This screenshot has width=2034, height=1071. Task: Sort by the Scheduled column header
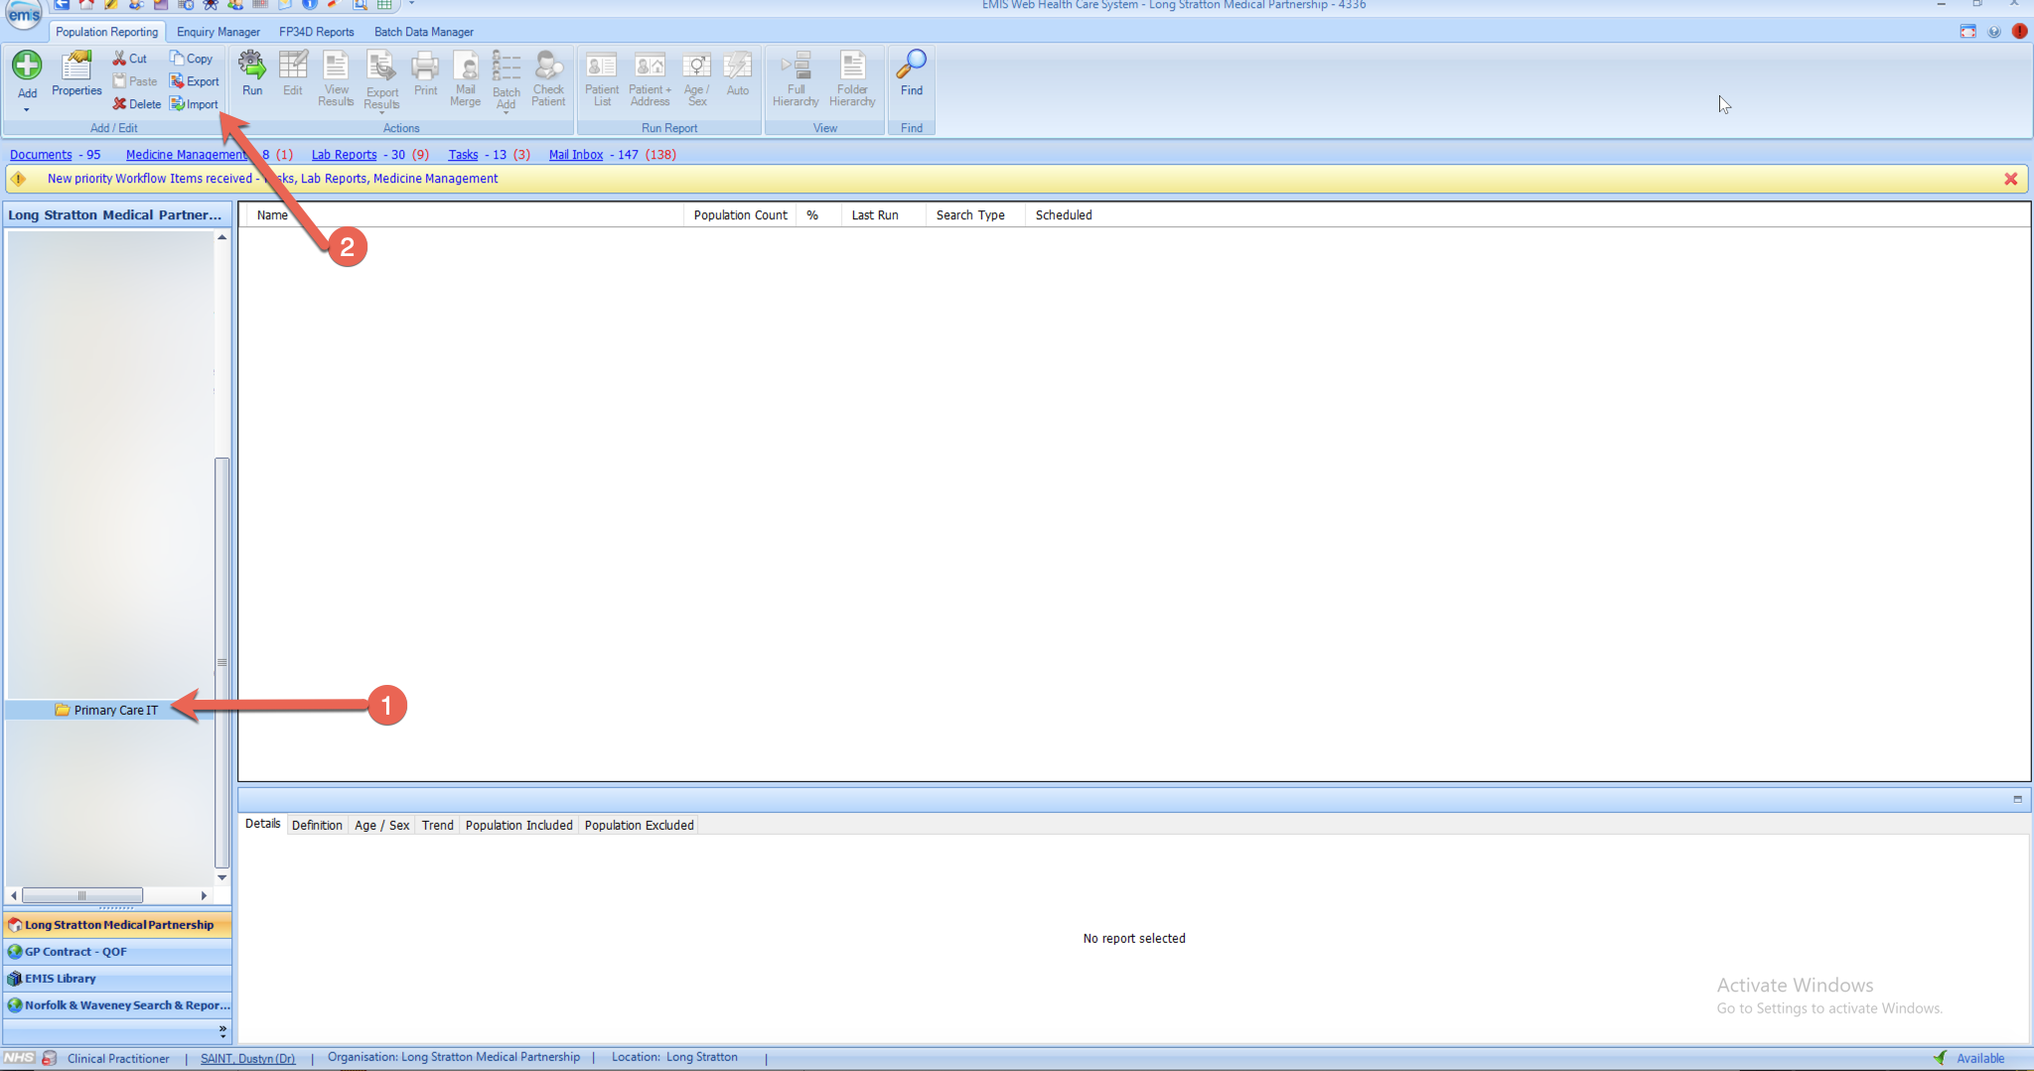coord(1064,215)
